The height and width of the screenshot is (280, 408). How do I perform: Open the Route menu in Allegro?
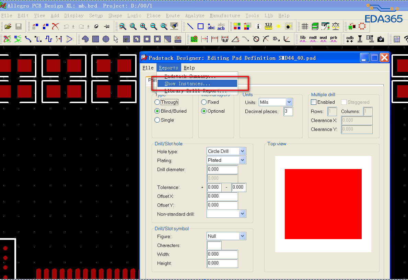coord(173,15)
